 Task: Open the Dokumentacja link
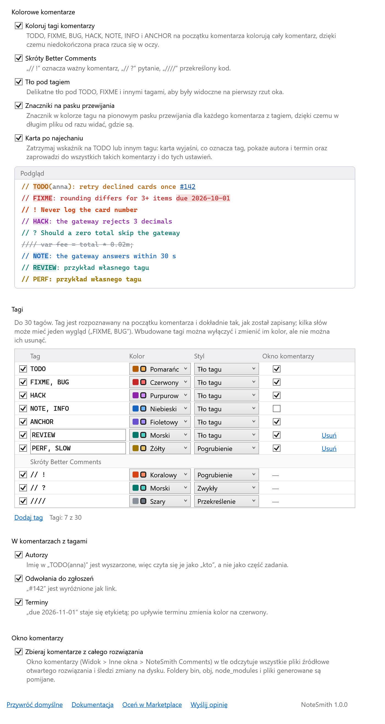coord(92,704)
